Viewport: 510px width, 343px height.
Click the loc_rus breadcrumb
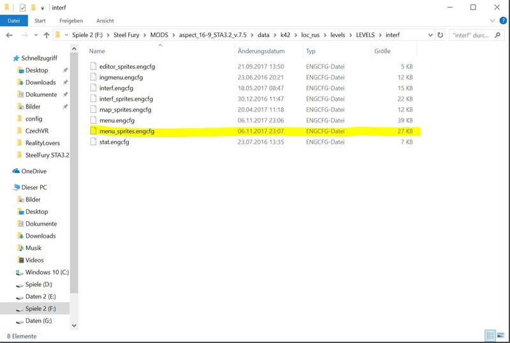tap(310, 35)
